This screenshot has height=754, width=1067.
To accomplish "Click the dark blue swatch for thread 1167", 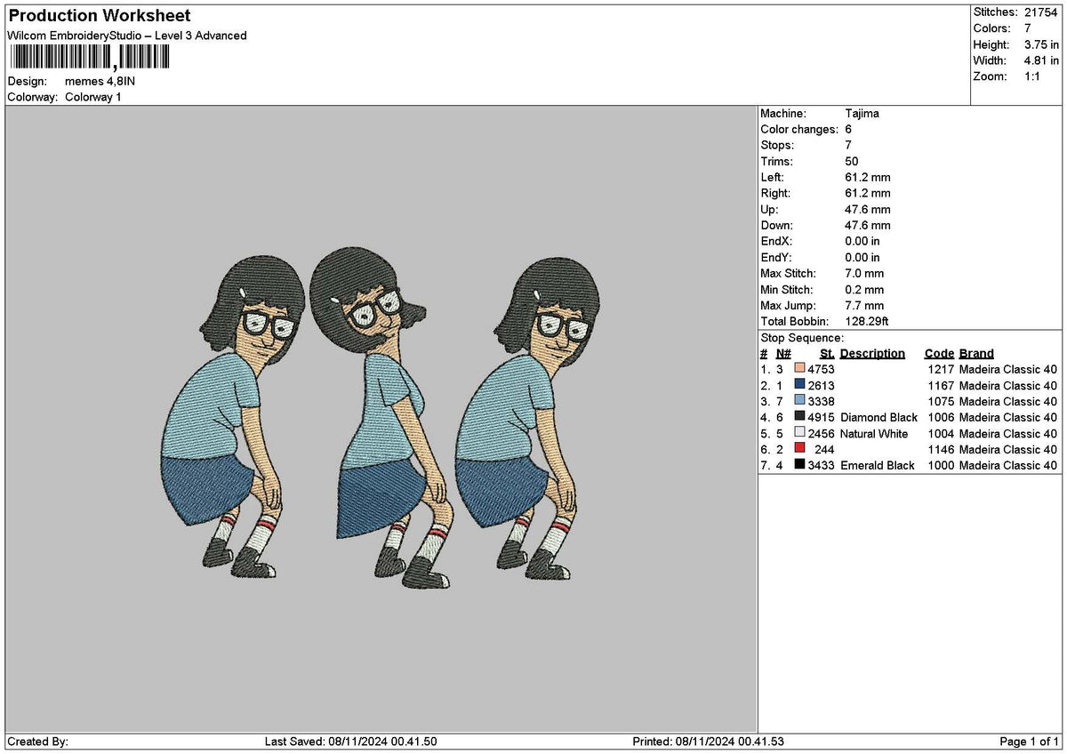I will (799, 384).
